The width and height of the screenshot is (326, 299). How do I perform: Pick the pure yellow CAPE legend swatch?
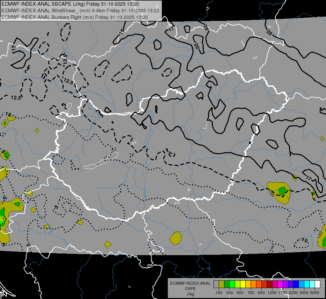243,284
